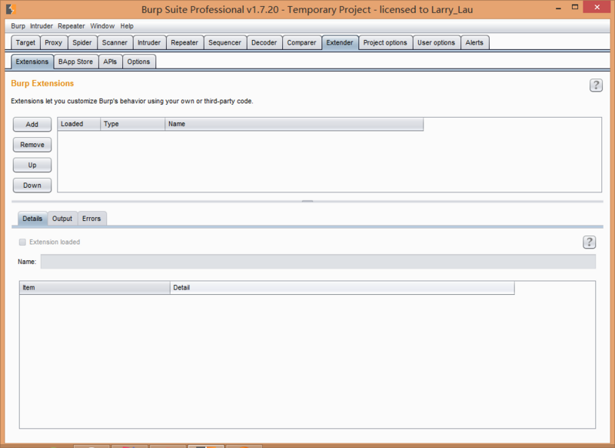This screenshot has height=448, width=615.
Task: Click the Remove extension button
Action: tap(32, 145)
